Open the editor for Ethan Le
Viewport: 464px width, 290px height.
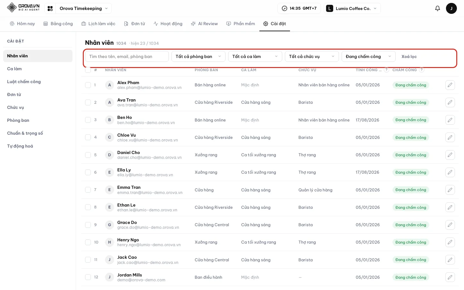click(450, 208)
